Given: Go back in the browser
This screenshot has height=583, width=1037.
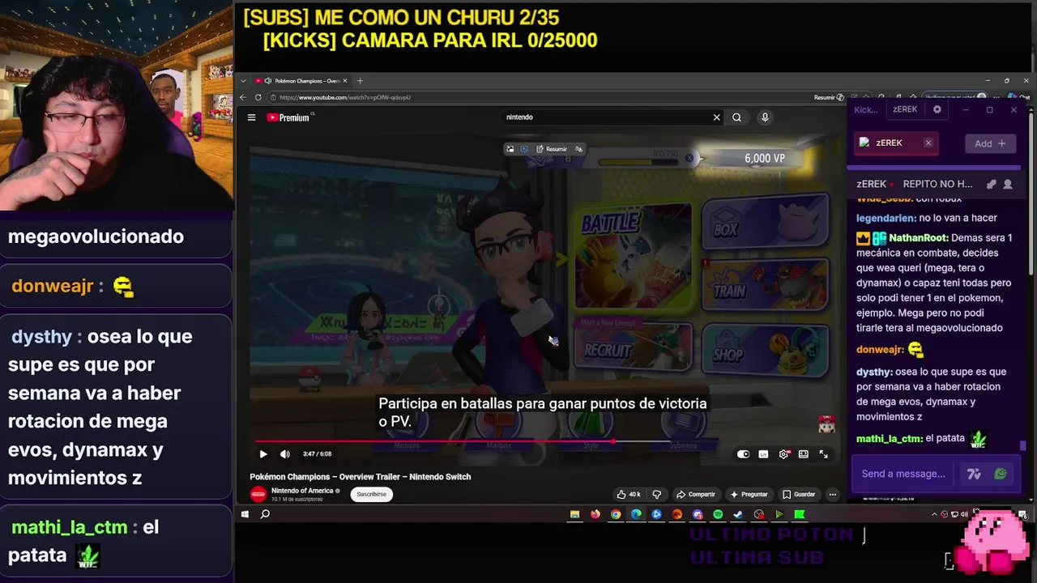Looking at the screenshot, I should coord(243,97).
